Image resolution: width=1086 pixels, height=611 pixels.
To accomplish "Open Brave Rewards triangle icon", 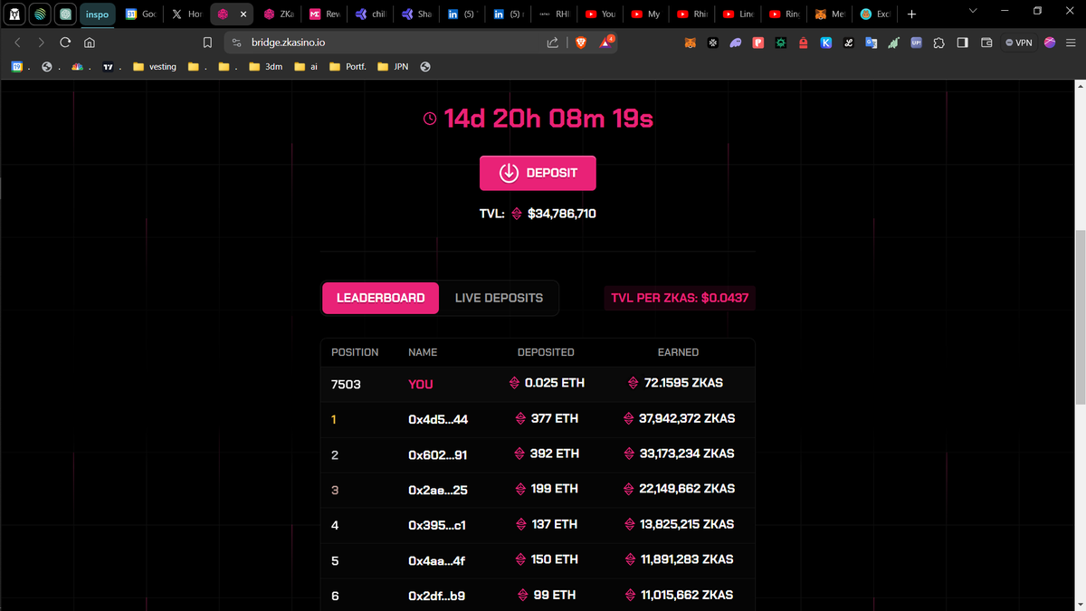I will point(607,43).
